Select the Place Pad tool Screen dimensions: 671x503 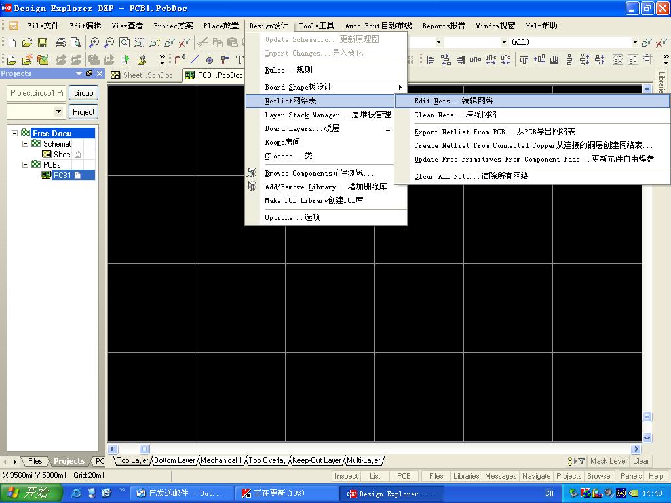click(x=209, y=60)
